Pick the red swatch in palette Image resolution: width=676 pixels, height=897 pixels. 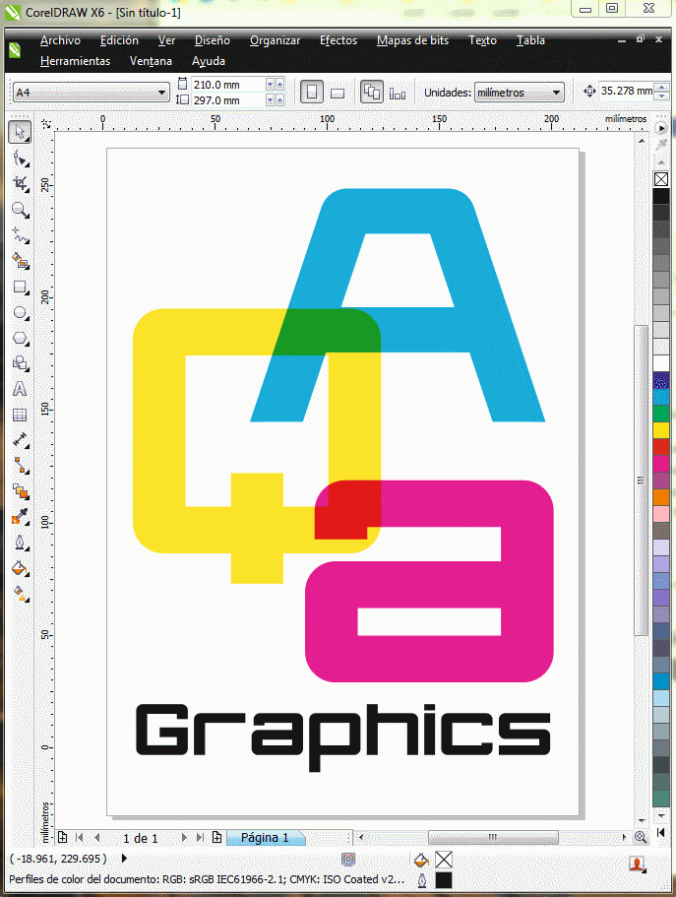point(661,446)
